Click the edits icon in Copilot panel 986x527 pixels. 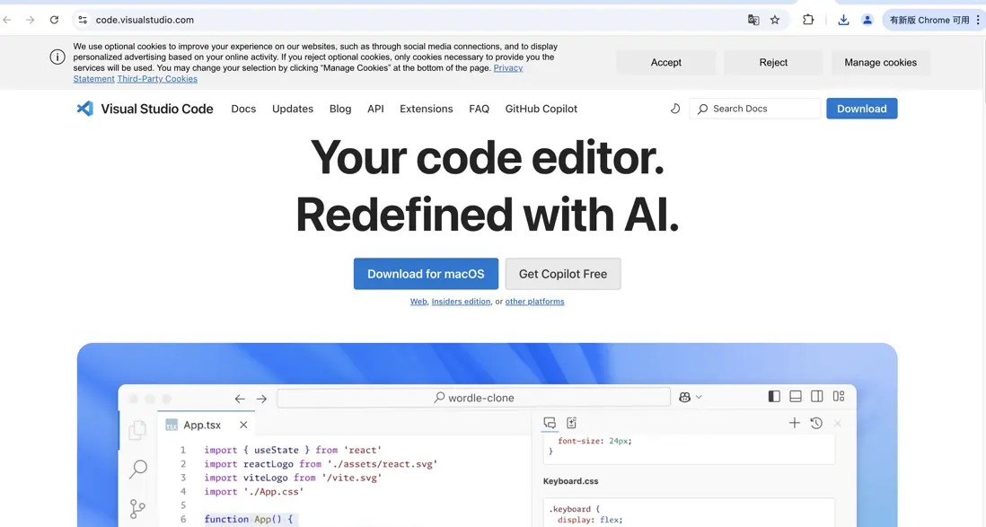pos(572,423)
